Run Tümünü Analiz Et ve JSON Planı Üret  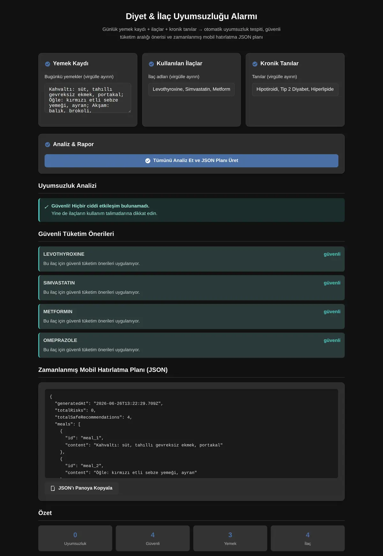tap(191, 161)
